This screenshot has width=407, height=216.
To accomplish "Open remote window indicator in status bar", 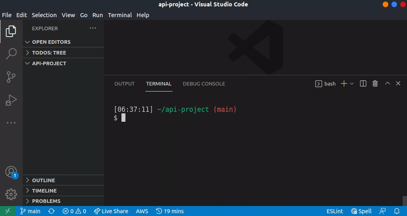I will point(8,211).
